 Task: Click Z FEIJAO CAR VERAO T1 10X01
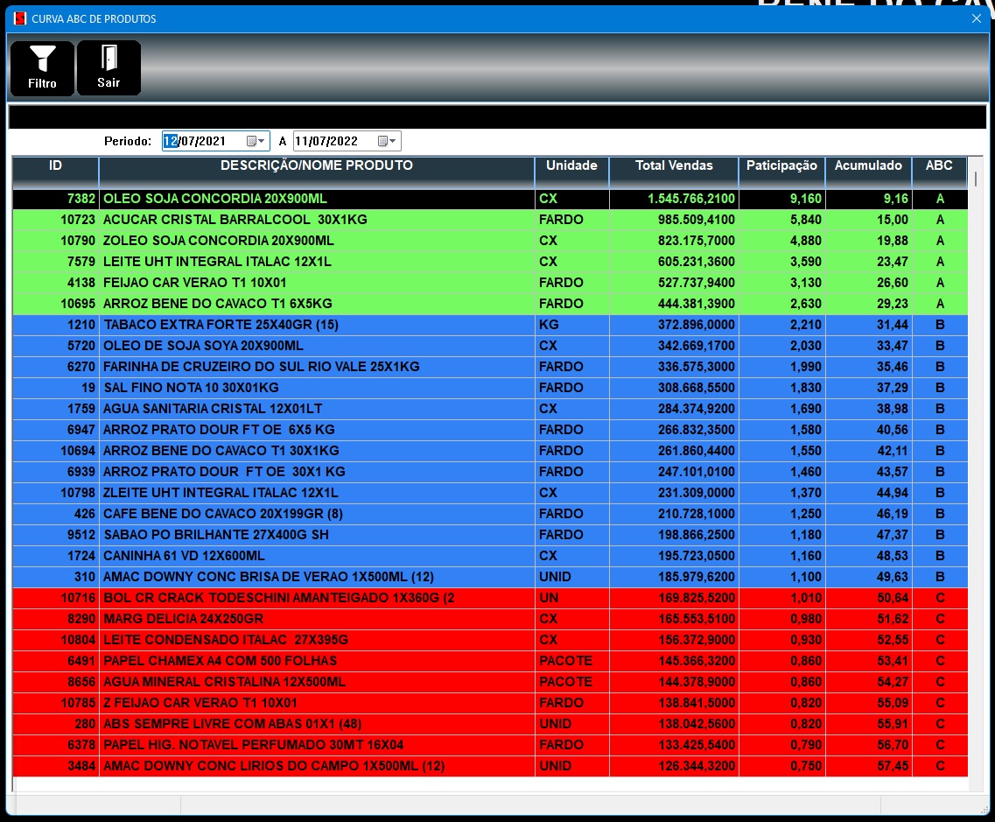point(490,702)
